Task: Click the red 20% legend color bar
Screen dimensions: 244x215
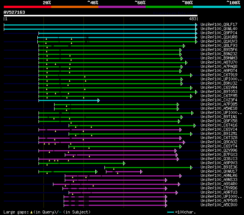Action: [x=27, y=7]
